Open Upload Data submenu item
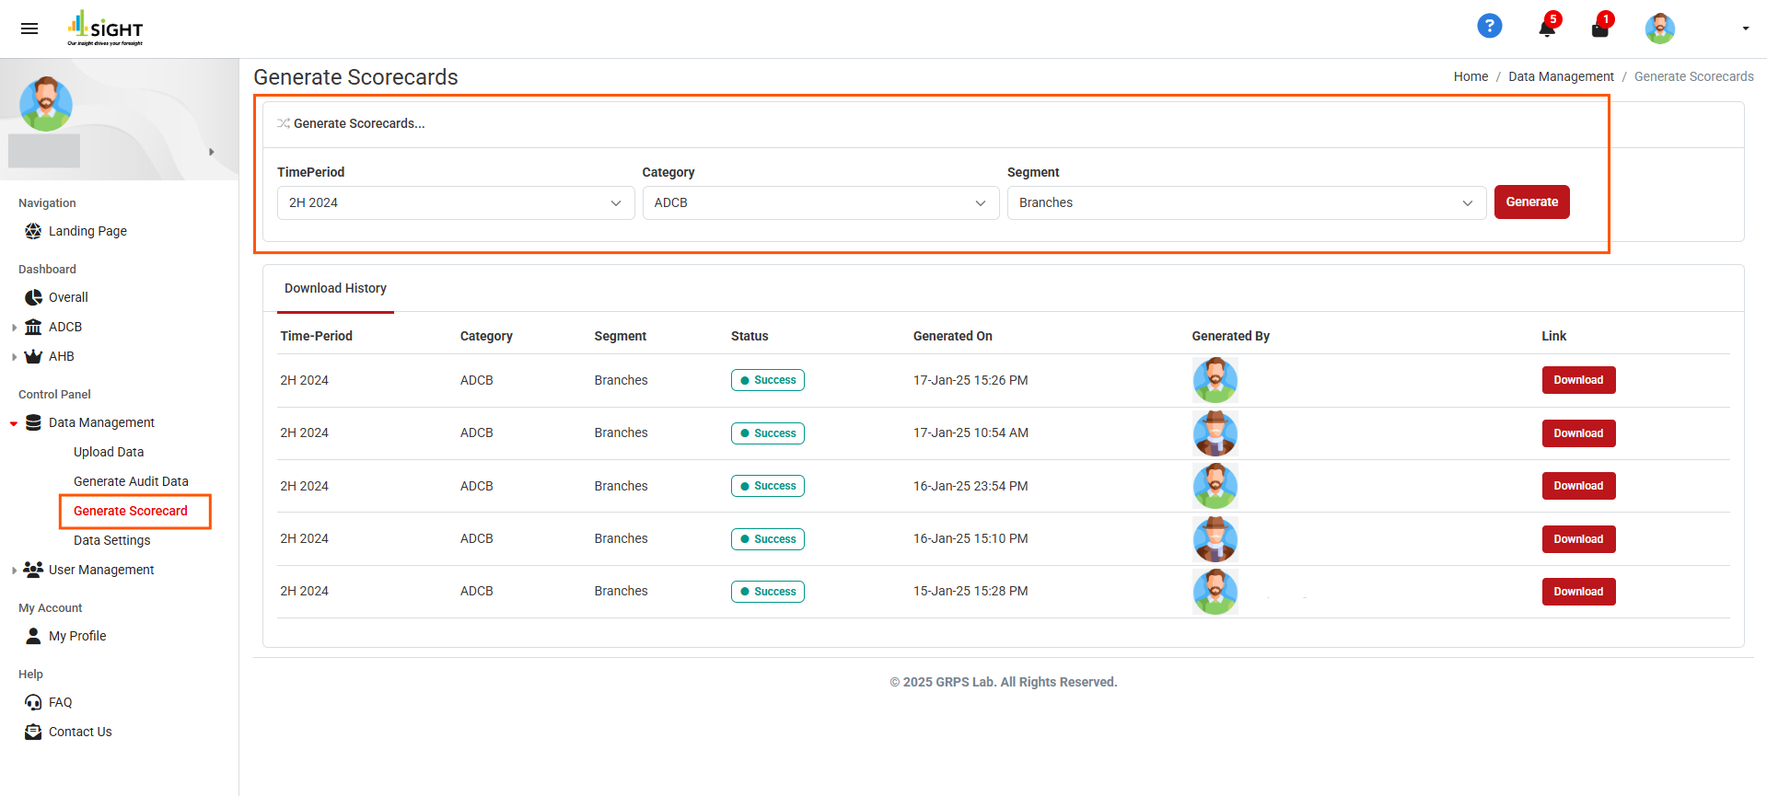Viewport: 1767px width, 796px height. coord(109,452)
